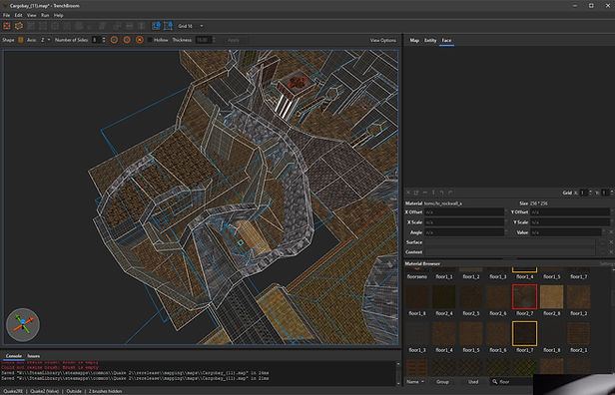This screenshot has width=615, height=395.
Task: Open the View menu
Action: point(31,15)
